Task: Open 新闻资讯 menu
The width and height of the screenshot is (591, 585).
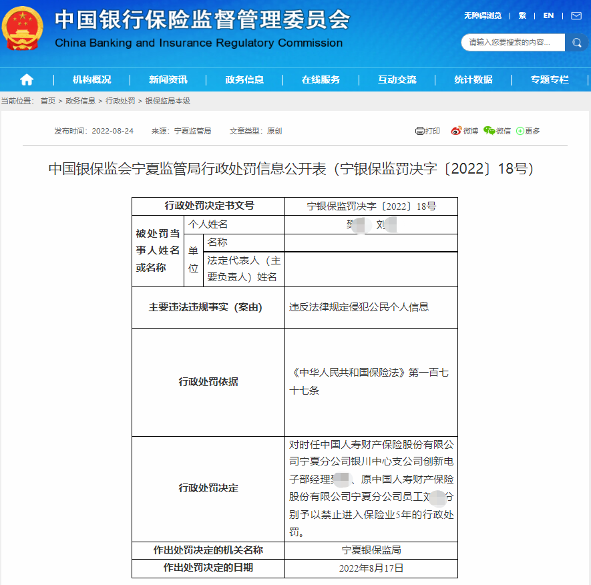Action: 168,79
